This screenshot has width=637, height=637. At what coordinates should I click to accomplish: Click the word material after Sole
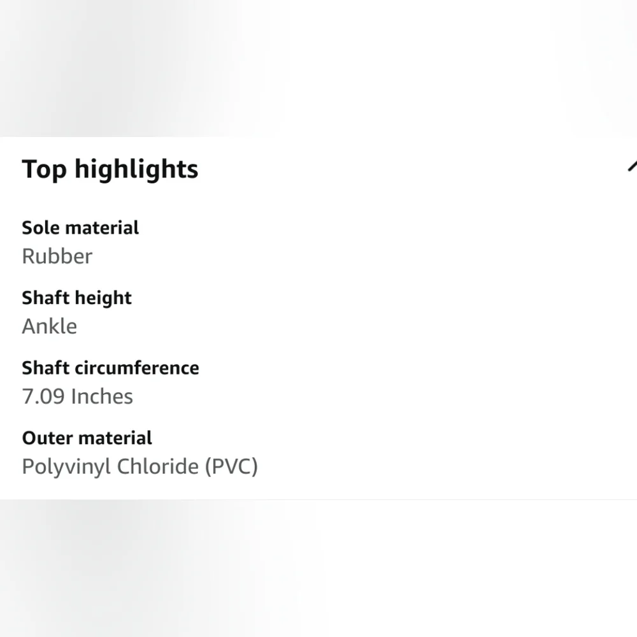click(103, 227)
